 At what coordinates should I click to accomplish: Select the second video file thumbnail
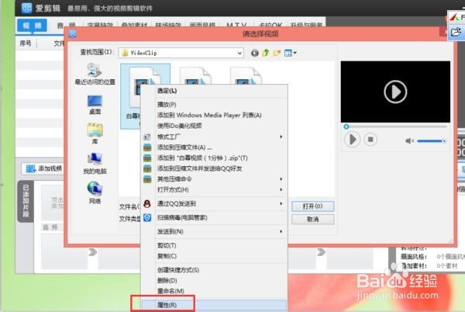click(x=196, y=76)
